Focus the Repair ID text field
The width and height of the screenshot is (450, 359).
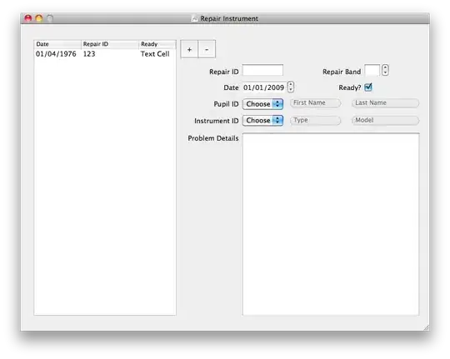pos(262,71)
